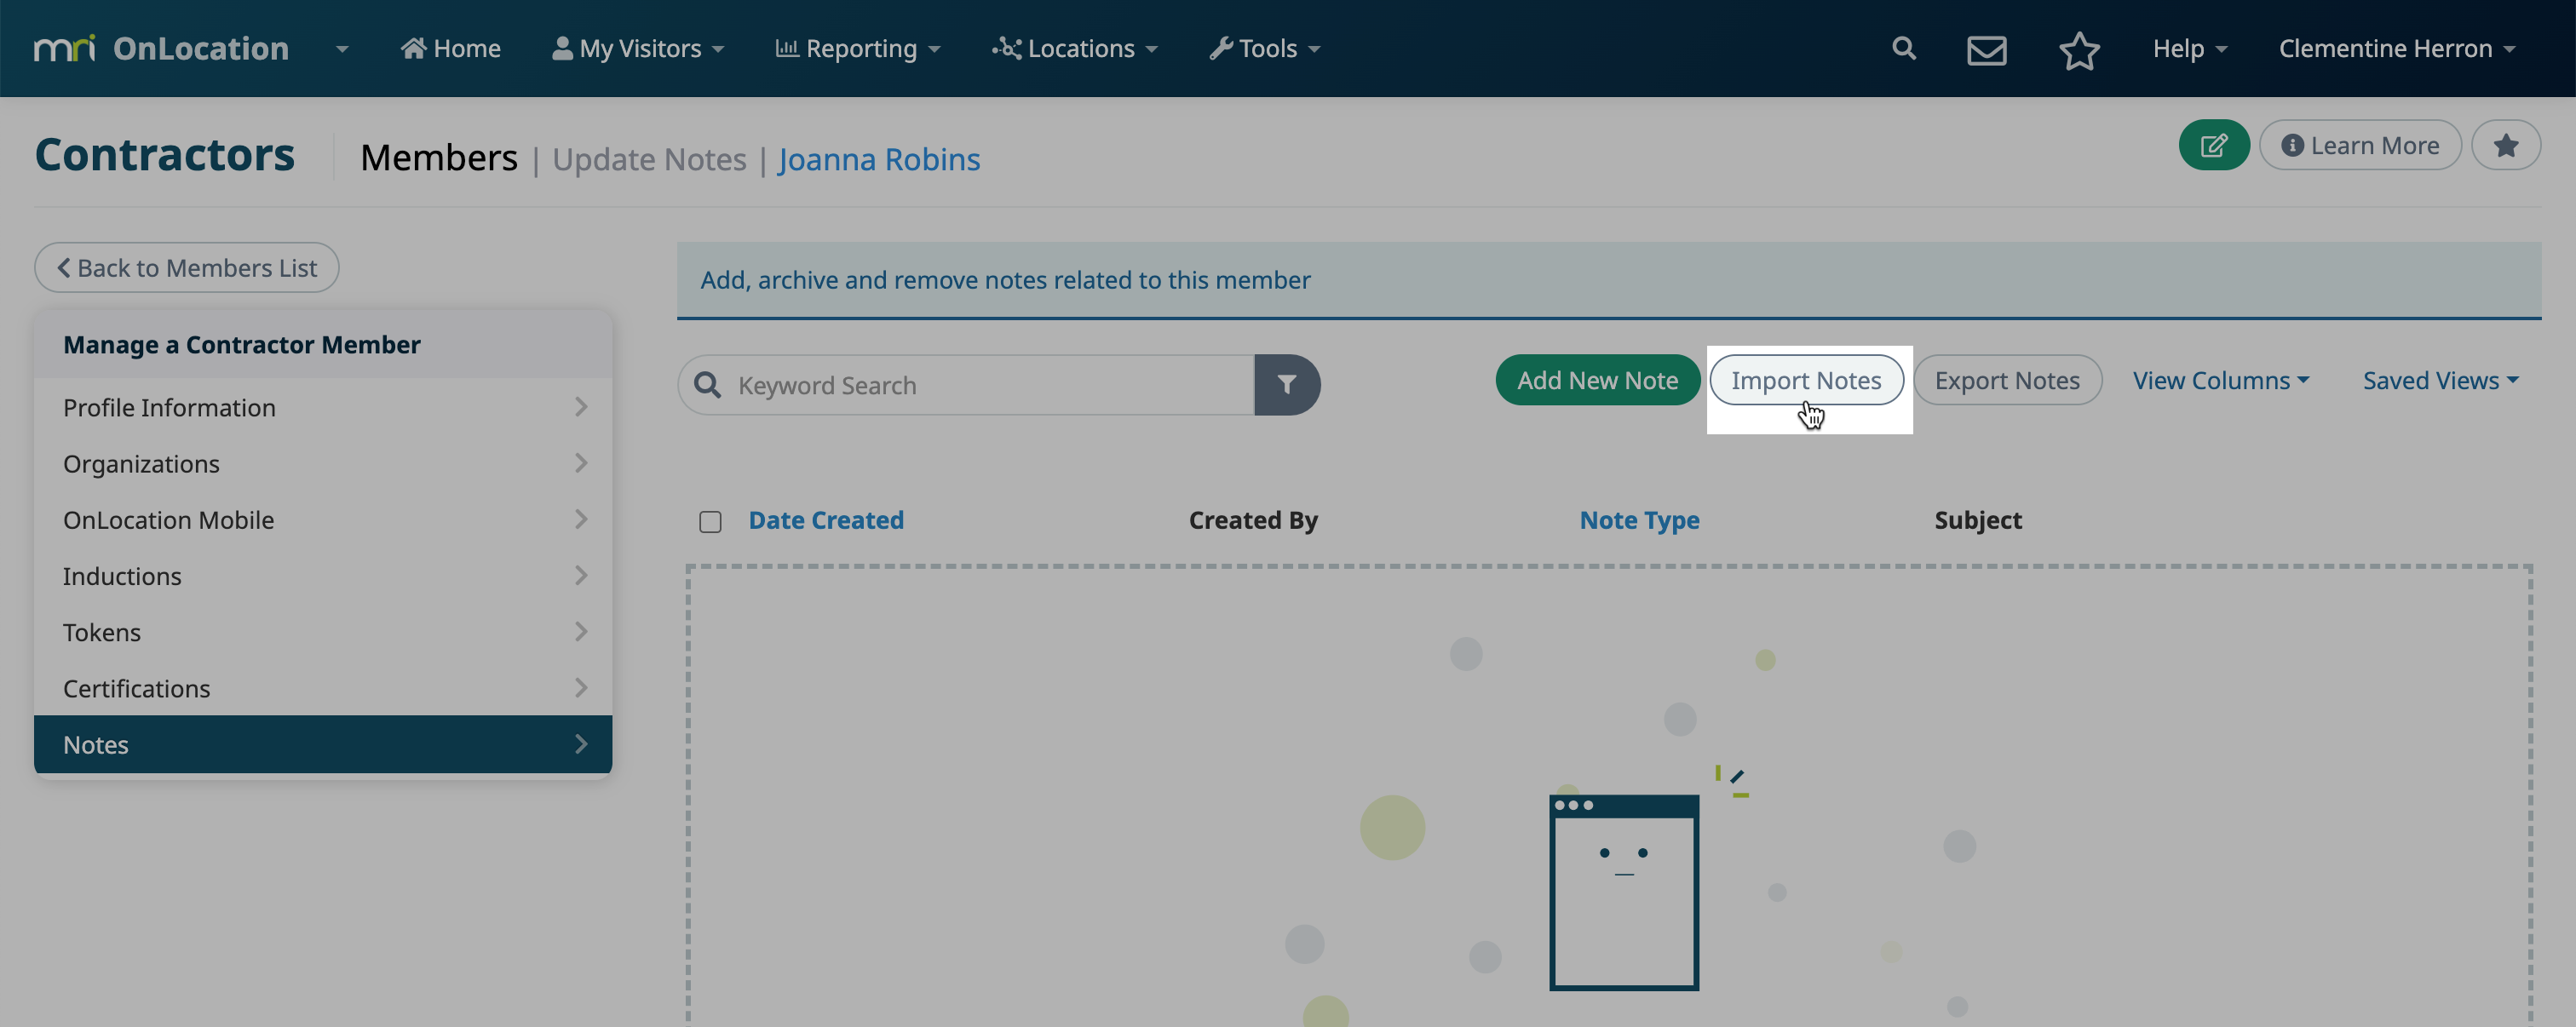Image resolution: width=2576 pixels, height=1027 pixels.
Task: Open the View Columns dropdown
Action: click(2221, 380)
